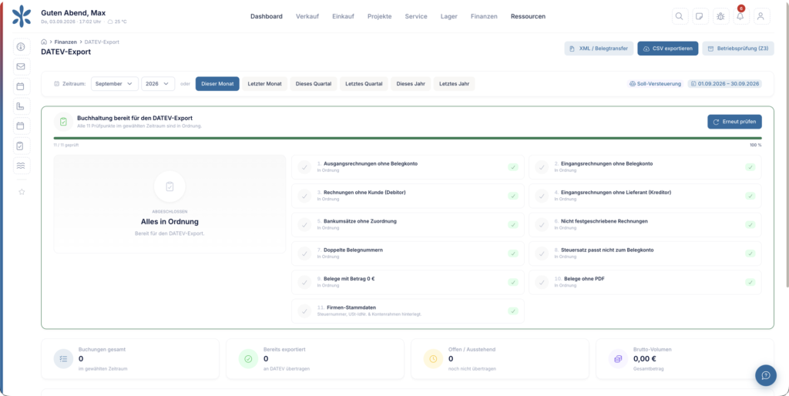Image resolution: width=789 pixels, height=396 pixels.
Task: Open the Dashboard menu
Action: [266, 16]
